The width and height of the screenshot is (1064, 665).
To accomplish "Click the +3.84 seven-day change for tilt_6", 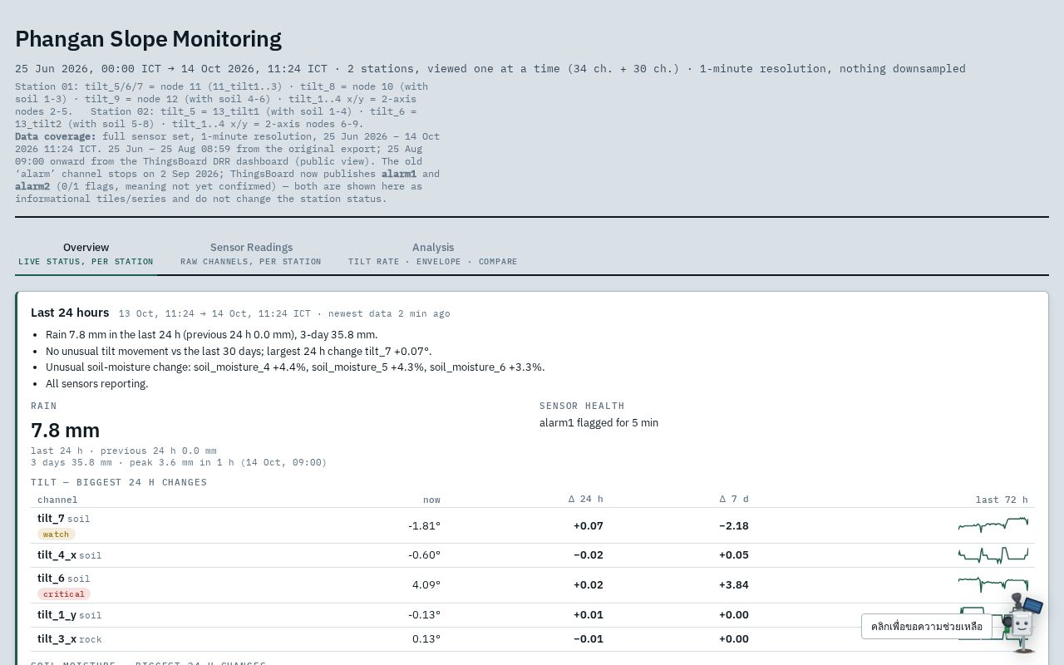I will [734, 584].
